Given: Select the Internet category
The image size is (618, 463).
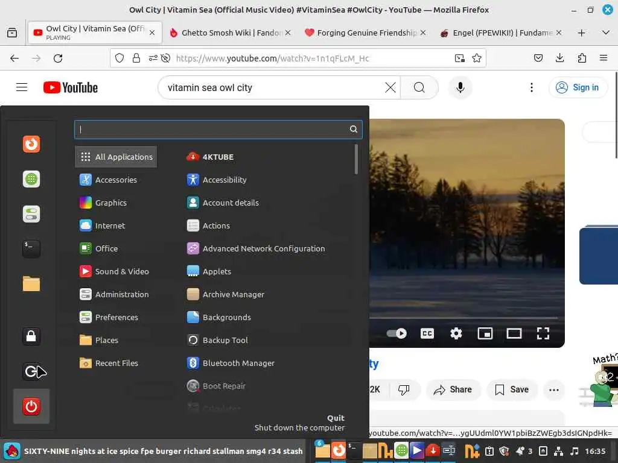Looking at the screenshot, I should coord(116,225).
